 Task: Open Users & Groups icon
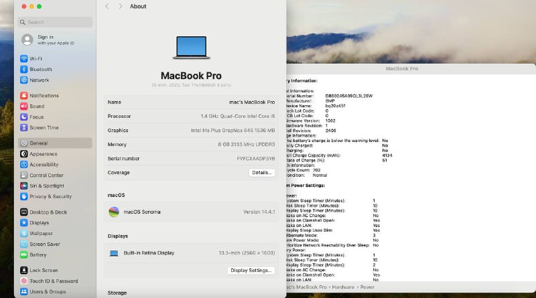(24, 291)
